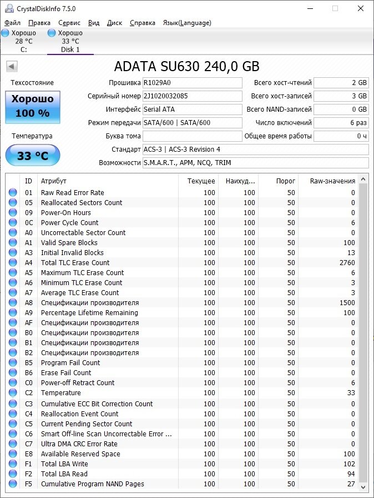Click the status orb for Reallocated Sectors Count

13,202
